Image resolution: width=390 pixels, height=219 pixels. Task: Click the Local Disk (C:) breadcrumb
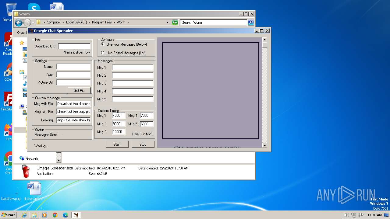pos(76,22)
